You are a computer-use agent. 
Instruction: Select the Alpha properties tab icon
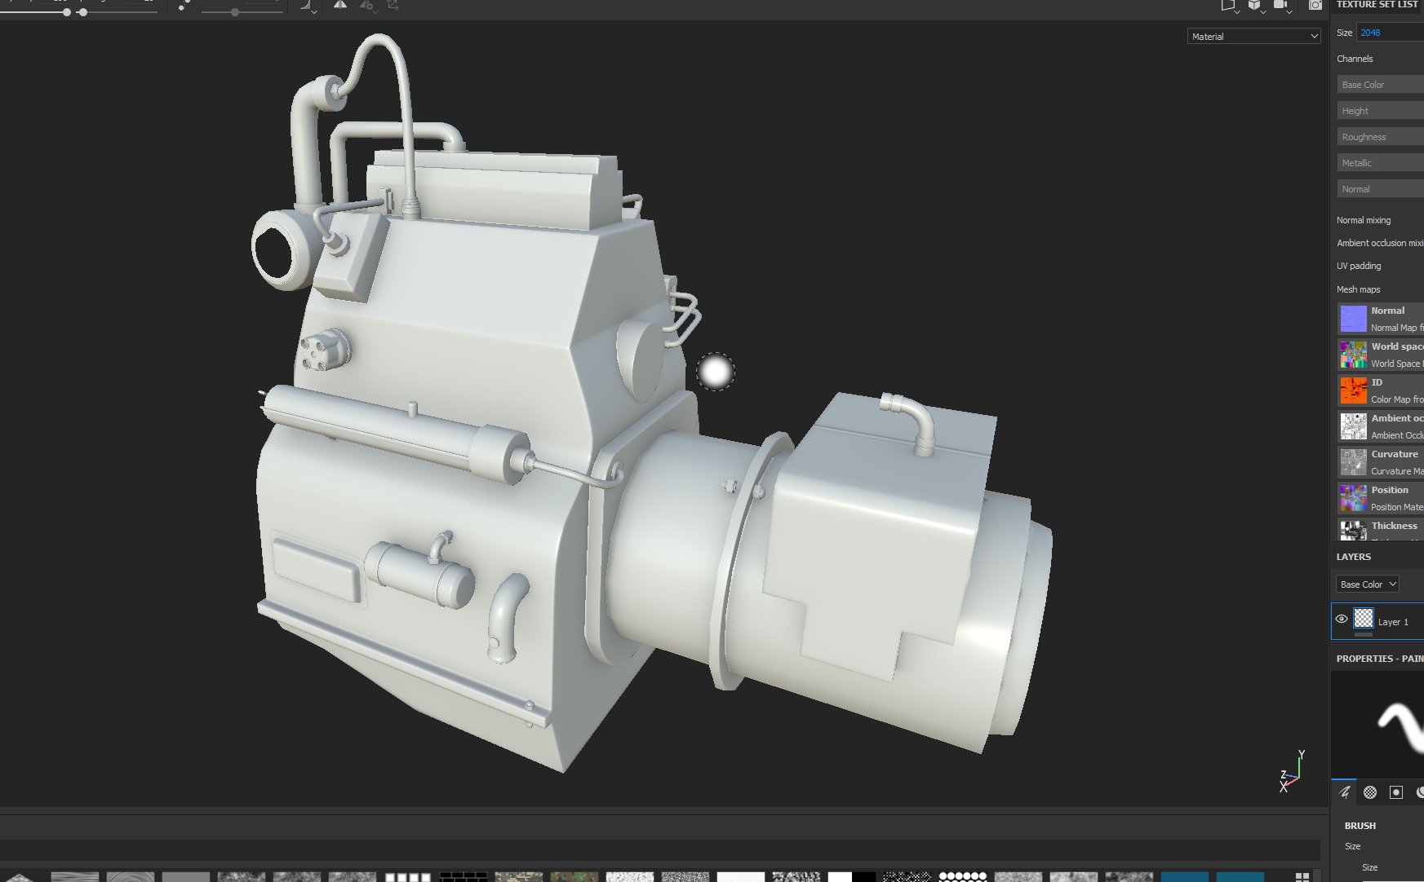pos(1370,792)
